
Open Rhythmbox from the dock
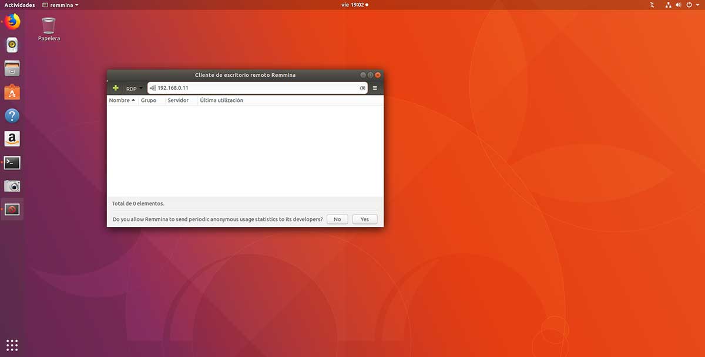point(12,45)
